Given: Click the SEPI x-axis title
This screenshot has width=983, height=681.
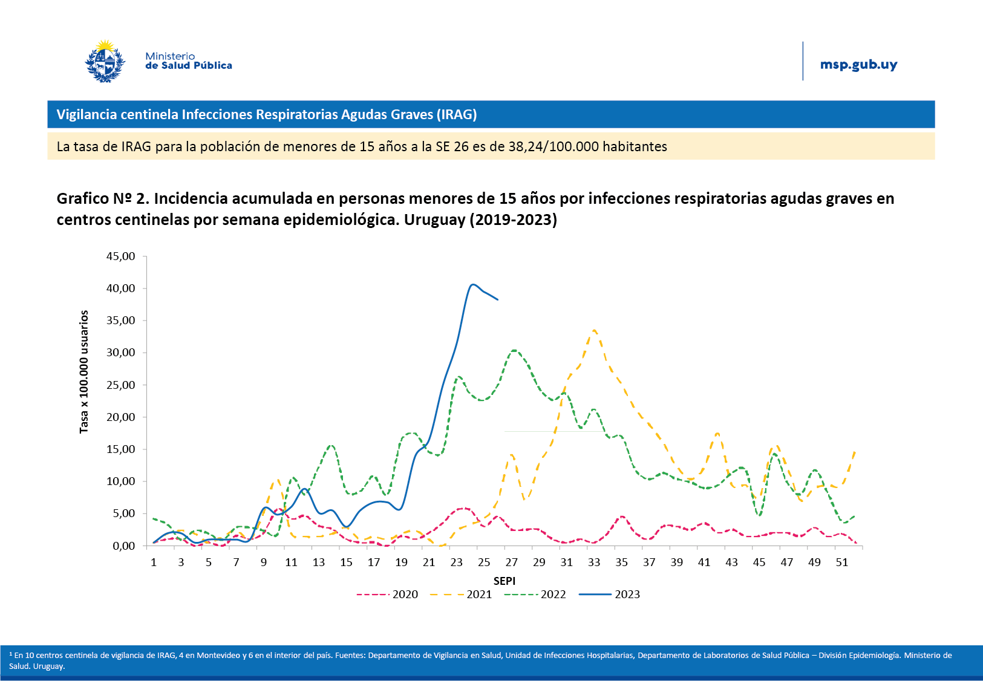Looking at the screenshot, I should 505,581.
